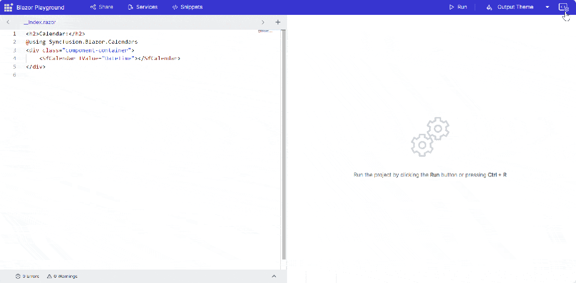
Task: Run the project with the Run button
Action: 458,7
